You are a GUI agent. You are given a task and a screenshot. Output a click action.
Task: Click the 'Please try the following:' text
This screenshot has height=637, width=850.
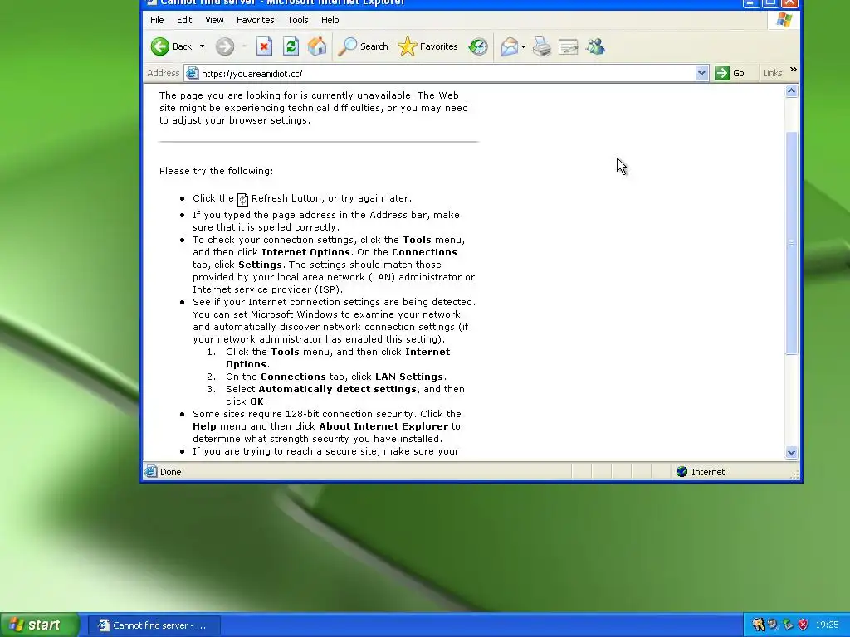pos(216,171)
